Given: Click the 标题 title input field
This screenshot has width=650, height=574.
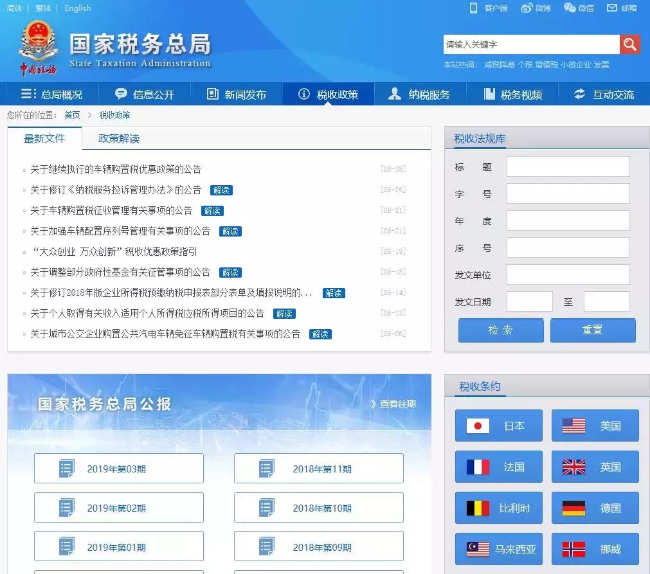Looking at the screenshot, I should point(568,166).
